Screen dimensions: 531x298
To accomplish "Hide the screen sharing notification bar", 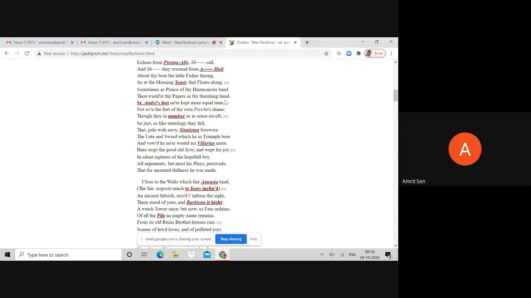I will [x=253, y=239].
